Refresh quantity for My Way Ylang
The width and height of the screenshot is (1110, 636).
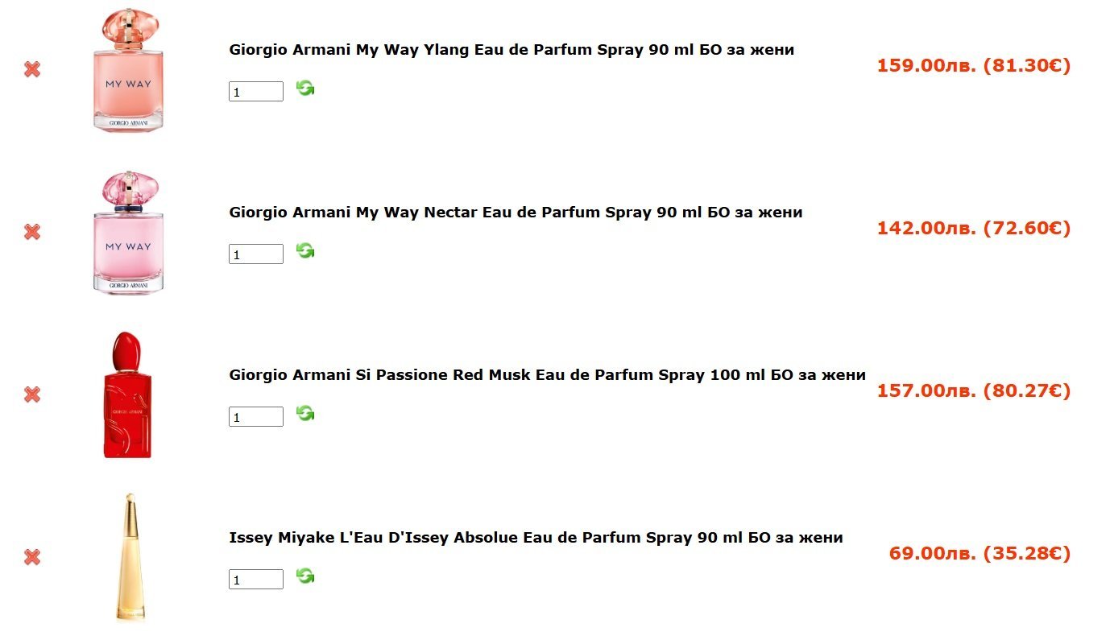coord(305,88)
